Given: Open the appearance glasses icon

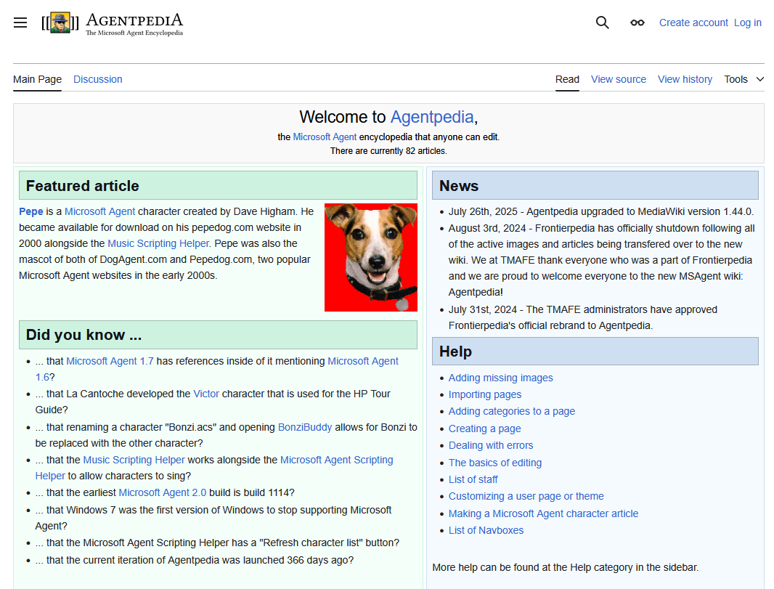Looking at the screenshot, I should tap(637, 23).
